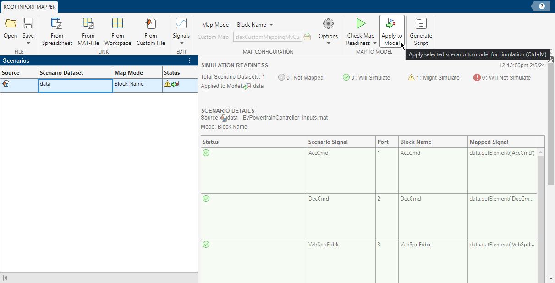Select the From Spreadsheet import tool
555x283 pixels.
point(57,31)
